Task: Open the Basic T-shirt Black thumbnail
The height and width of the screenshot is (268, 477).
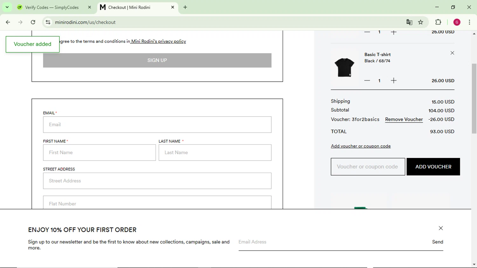Action: (x=344, y=67)
